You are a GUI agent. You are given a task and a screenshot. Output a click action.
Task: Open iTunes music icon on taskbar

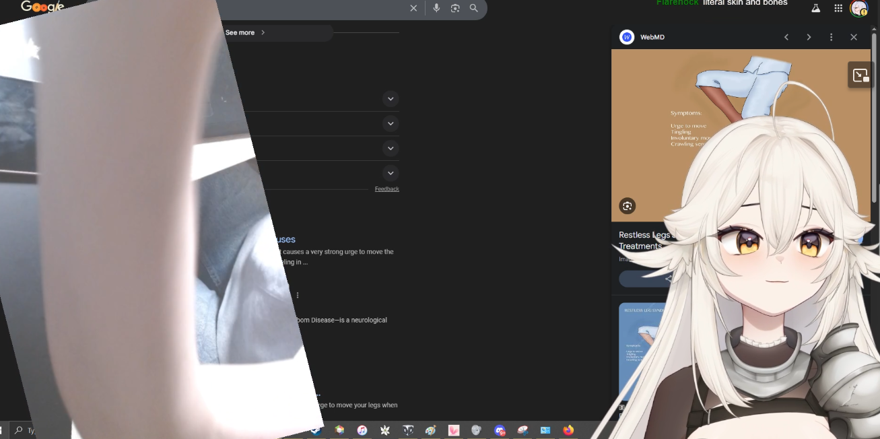point(362,430)
